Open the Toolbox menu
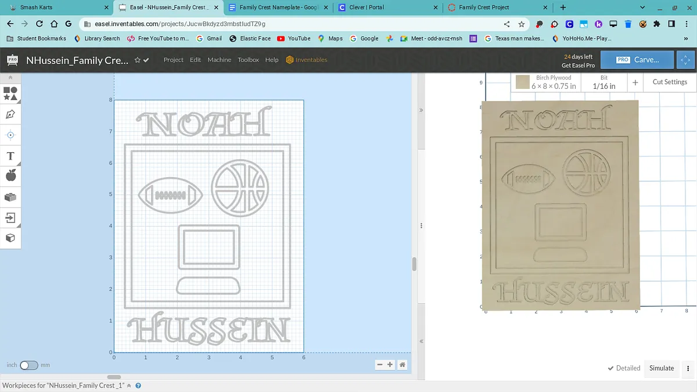 (248, 60)
